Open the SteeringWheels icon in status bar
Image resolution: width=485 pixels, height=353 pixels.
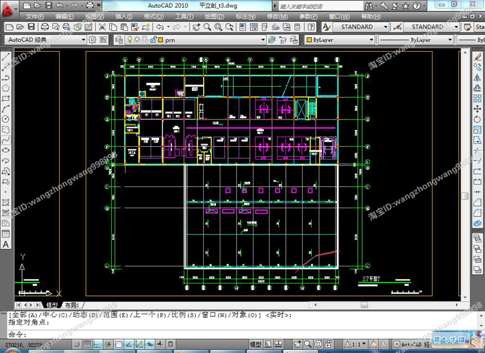[x=318, y=344]
